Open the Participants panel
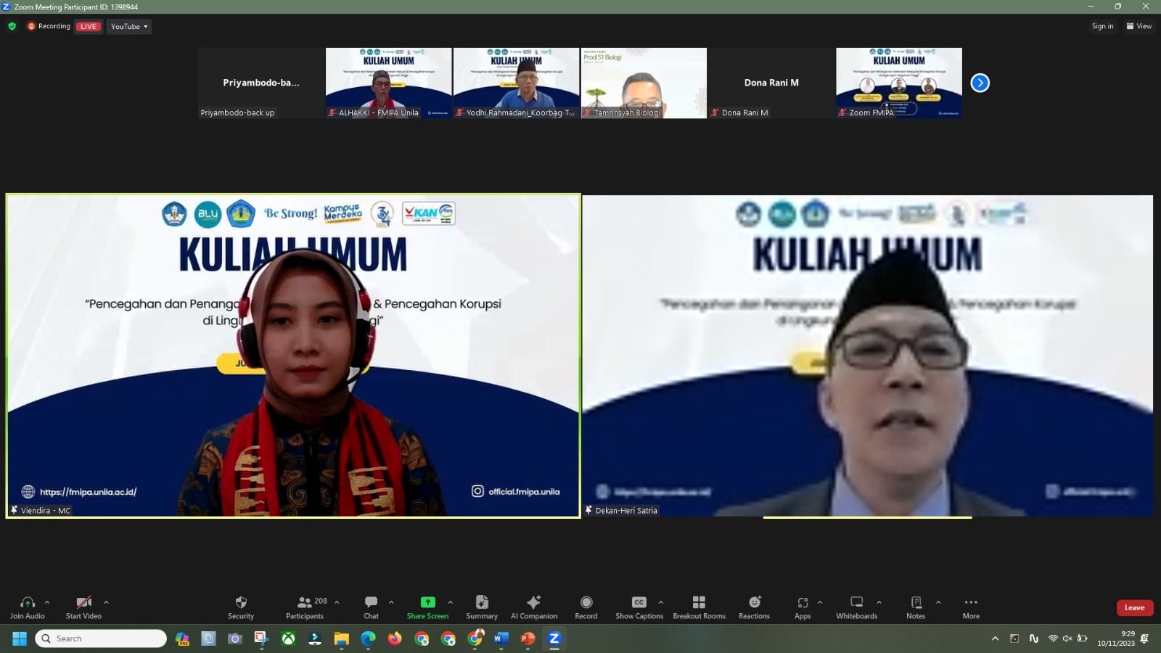1161x653 pixels. pos(305,607)
